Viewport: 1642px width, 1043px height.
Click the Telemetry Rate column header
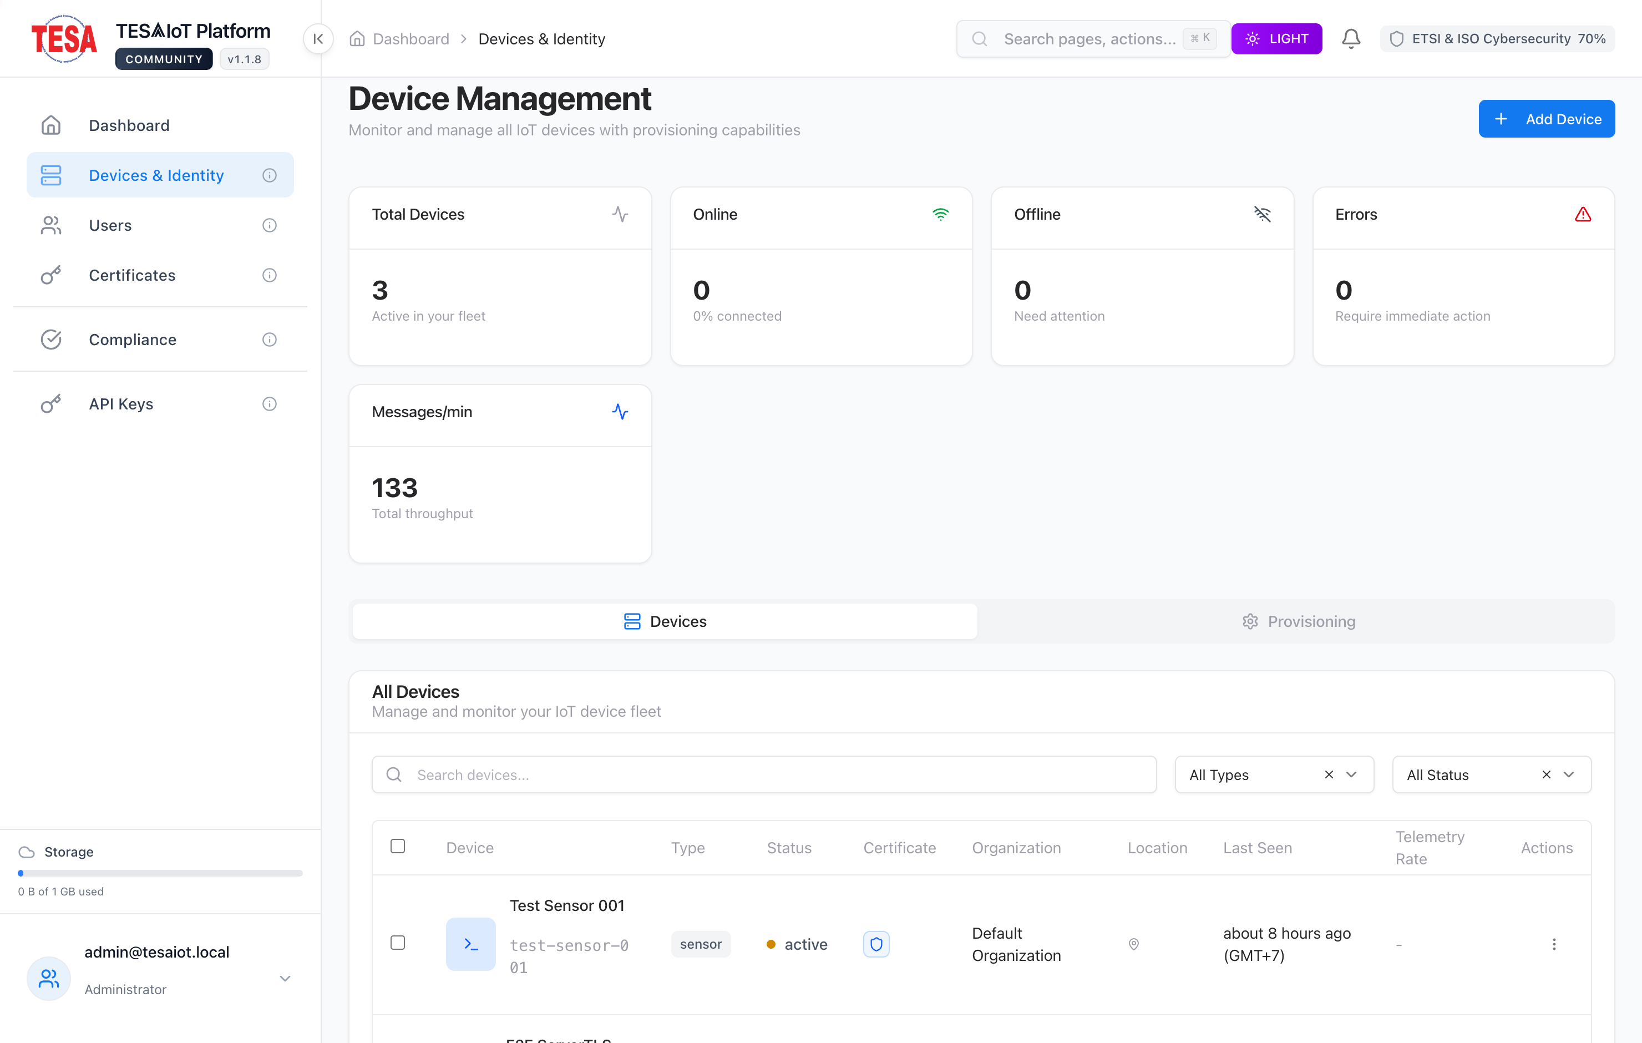pyautogui.click(x=1430, y=848)
